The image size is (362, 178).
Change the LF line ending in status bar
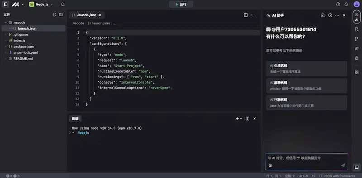pyautogui.click(x=313, y=176)
